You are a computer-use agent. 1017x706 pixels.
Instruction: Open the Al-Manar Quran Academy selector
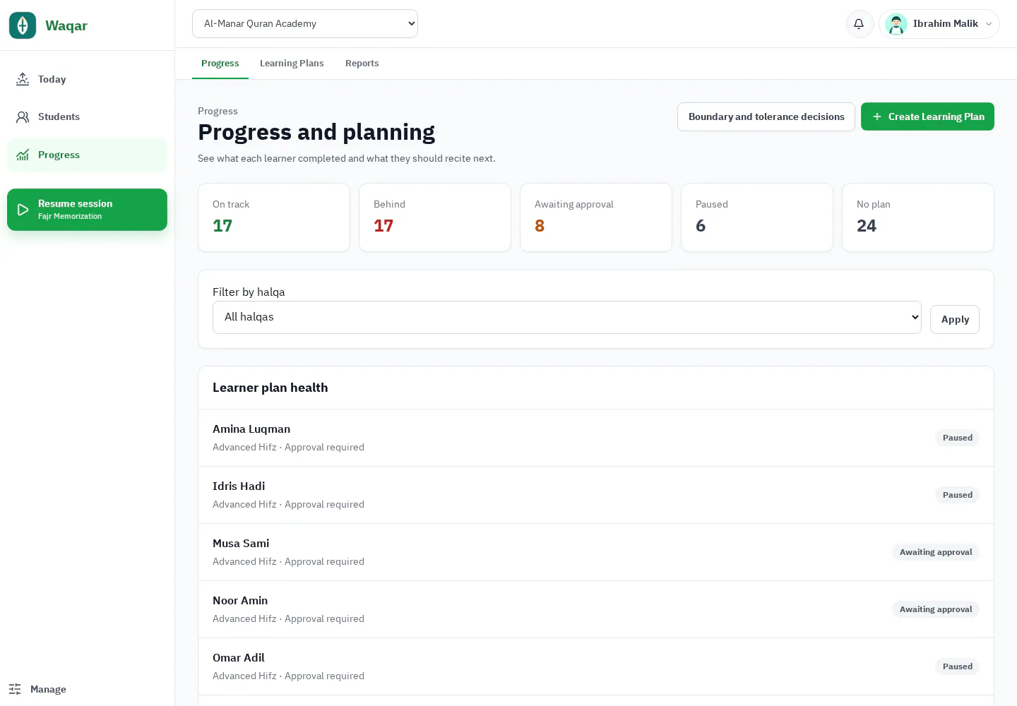(305, 23)
